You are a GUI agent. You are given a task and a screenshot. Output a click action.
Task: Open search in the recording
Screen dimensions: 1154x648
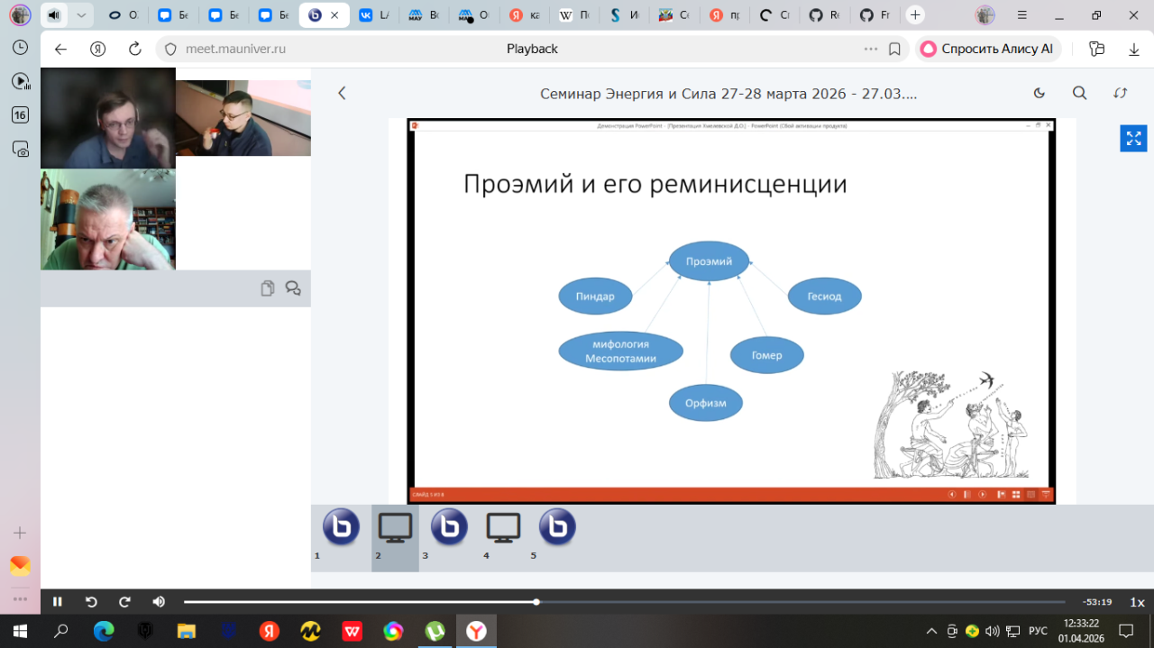tap(1079, 93)
